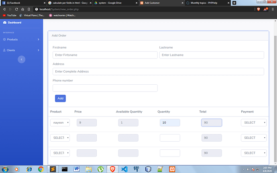The width and height of the screenshot is (277, 173).
Task: Go to browser home page
Action: point(22,9)
